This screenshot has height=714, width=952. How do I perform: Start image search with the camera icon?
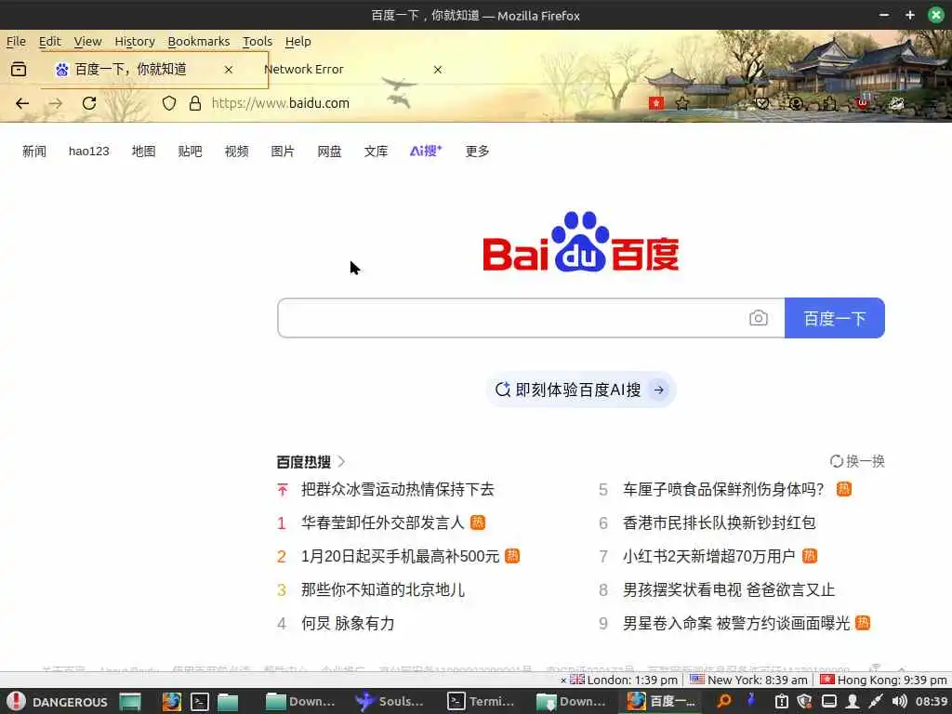(759, 318)
